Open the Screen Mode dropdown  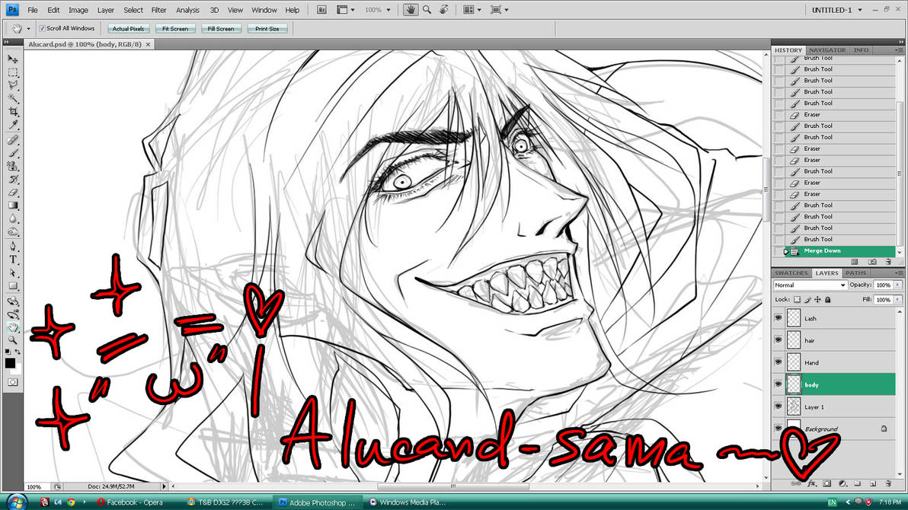(499, 10)
